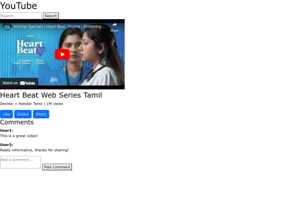Click the share arrow icon inside video
Viewport: 285px width, 214px height.
(x=115, y=25)
